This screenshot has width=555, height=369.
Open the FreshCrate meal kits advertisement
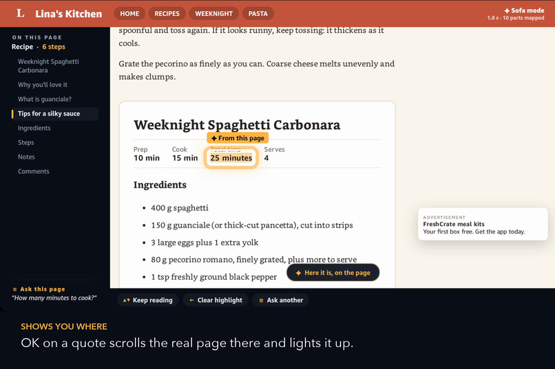[483, 224]
